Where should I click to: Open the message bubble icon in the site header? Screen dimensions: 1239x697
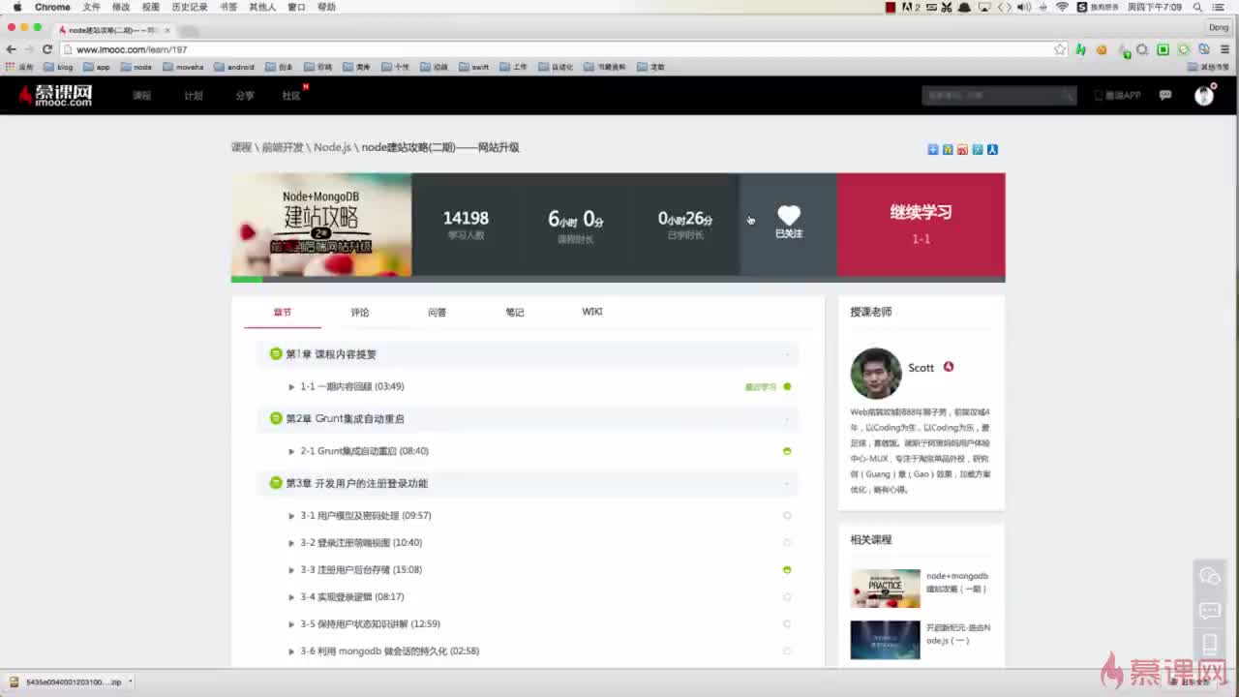coord(1165,95)
